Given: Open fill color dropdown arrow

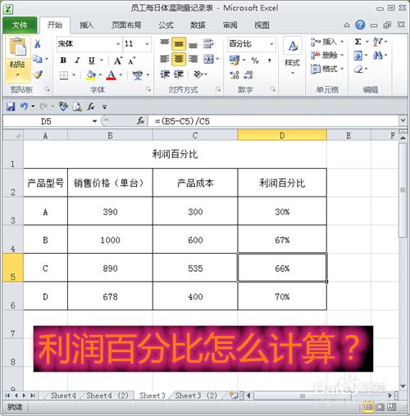Looking at the screenshot, I should 100,75.
